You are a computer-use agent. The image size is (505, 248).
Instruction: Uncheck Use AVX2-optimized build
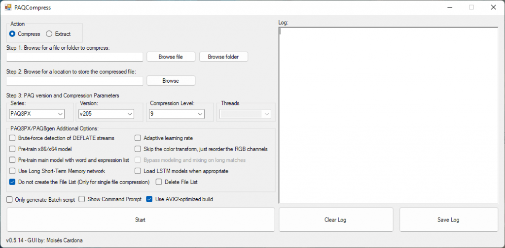point(149,199)
